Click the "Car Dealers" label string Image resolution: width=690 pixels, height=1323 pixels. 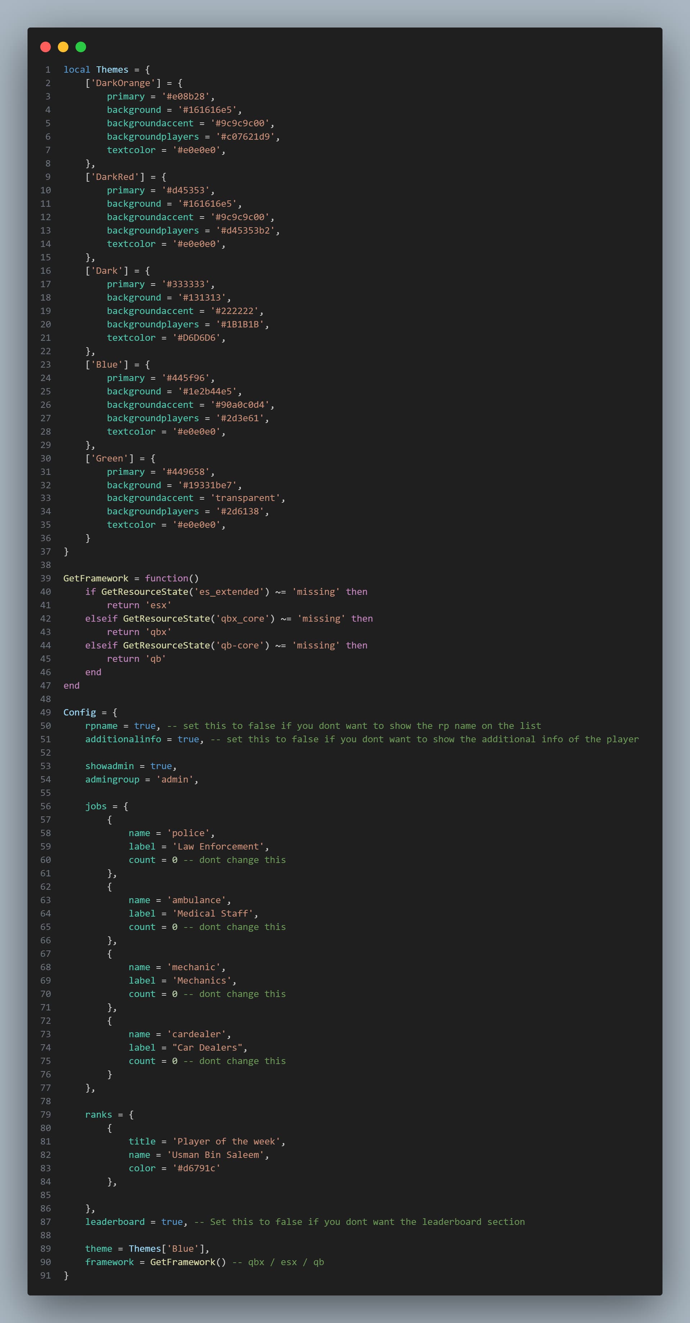[207, 1048]
